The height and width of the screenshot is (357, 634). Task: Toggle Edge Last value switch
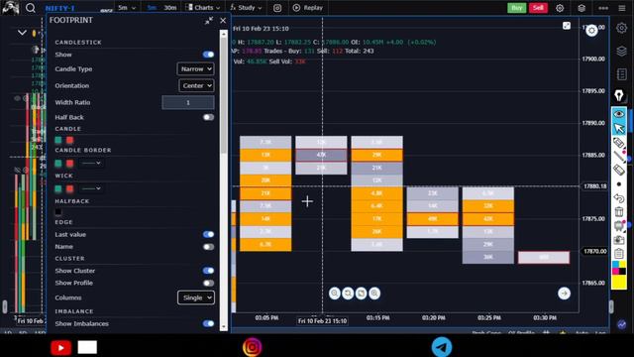click(x=209, y=234)
